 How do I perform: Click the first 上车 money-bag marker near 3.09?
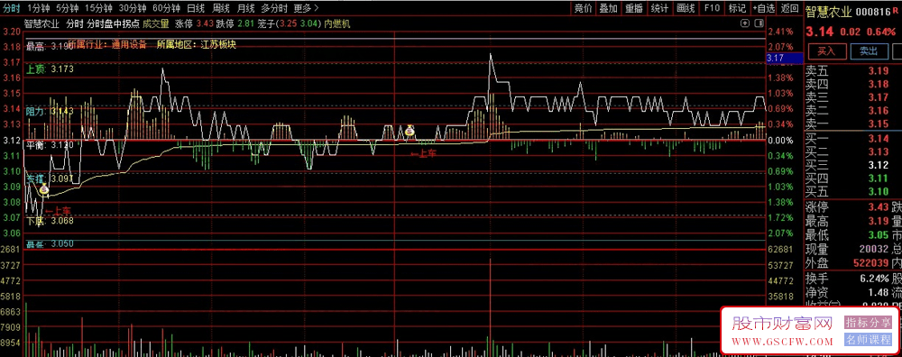[x=44, y=188]
